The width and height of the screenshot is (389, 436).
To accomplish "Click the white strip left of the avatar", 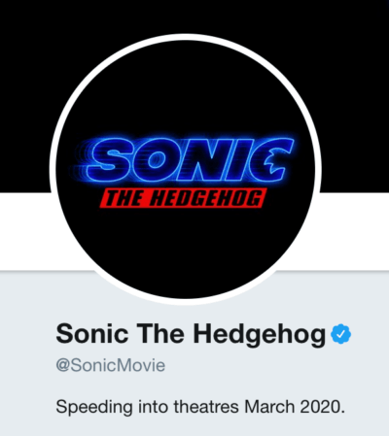I will (26, 231).
